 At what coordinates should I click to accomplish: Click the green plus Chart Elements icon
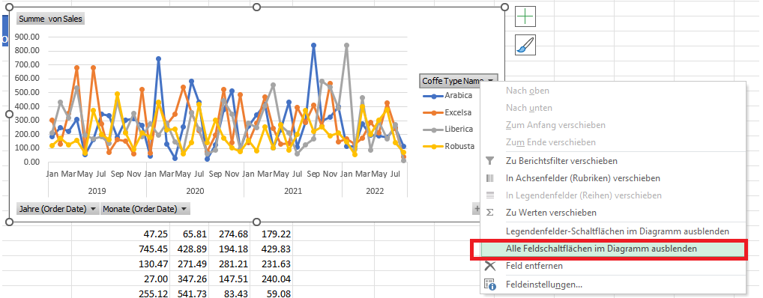pos(525,16)
